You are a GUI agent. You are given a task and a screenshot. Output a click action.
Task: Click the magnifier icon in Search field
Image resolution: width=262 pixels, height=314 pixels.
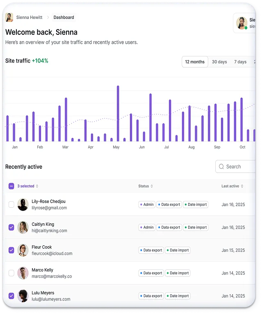[x=221, y=166]
